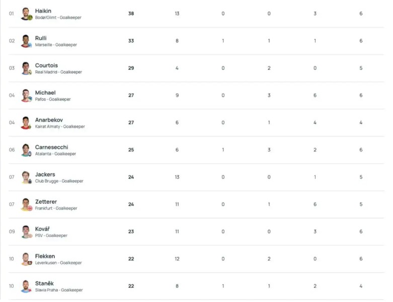Click the Carnesecchi player name
393x302 pixels.
pyautogui.click(x=51, y=147)
